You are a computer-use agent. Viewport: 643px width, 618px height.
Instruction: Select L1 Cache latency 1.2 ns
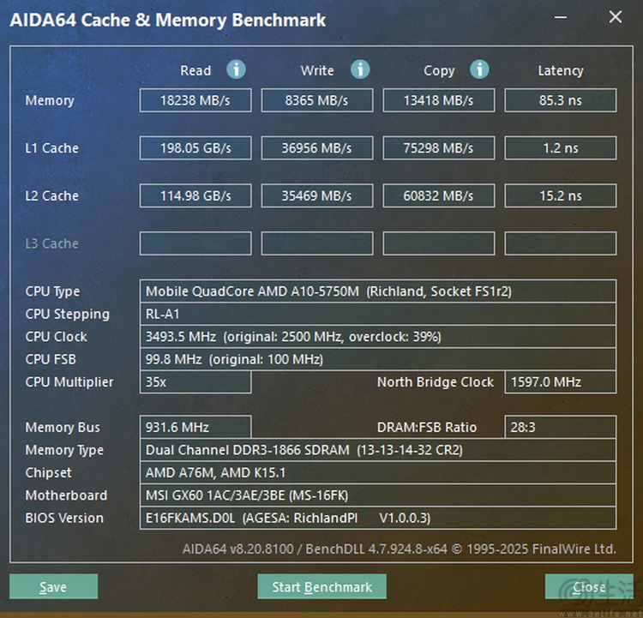(x=561, y=148)
